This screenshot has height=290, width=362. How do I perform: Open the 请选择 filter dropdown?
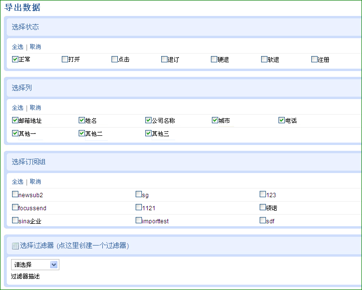click(x=35, y=264)
